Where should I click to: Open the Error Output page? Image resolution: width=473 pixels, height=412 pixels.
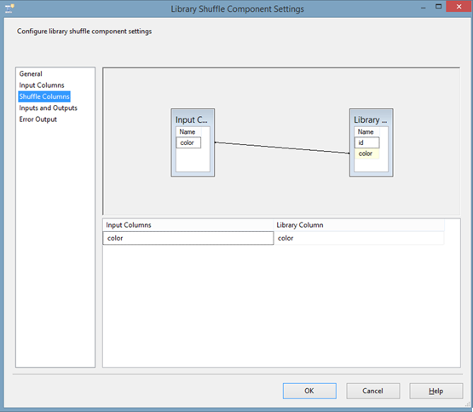point(38,119)
